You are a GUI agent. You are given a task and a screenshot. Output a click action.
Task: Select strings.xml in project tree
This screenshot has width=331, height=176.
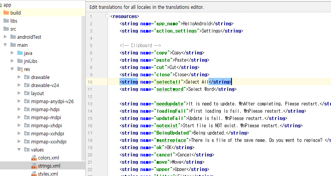point(49,166)
